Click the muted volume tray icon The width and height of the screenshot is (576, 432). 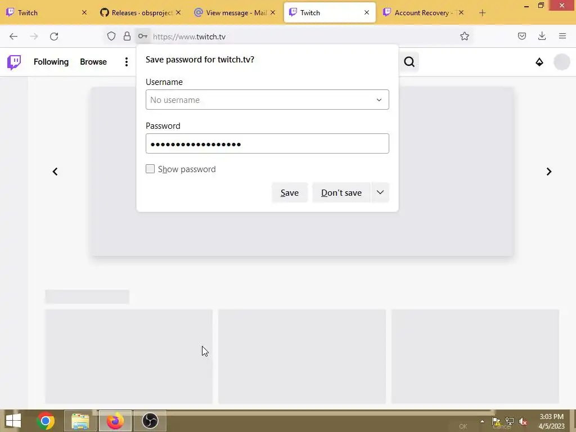click(523, 421)
